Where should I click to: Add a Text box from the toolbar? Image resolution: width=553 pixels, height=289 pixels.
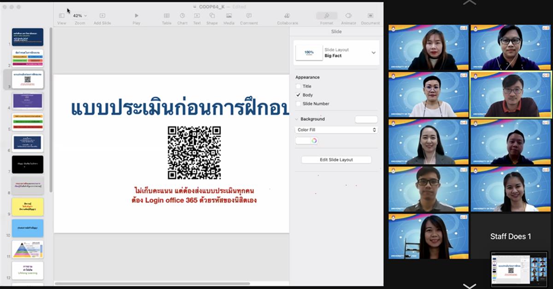pyautogui.click(x=197, y=16)
